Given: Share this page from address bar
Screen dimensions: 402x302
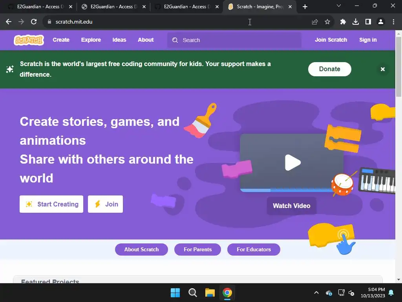Looking at the screenshot, I should (x=315, y=22).
